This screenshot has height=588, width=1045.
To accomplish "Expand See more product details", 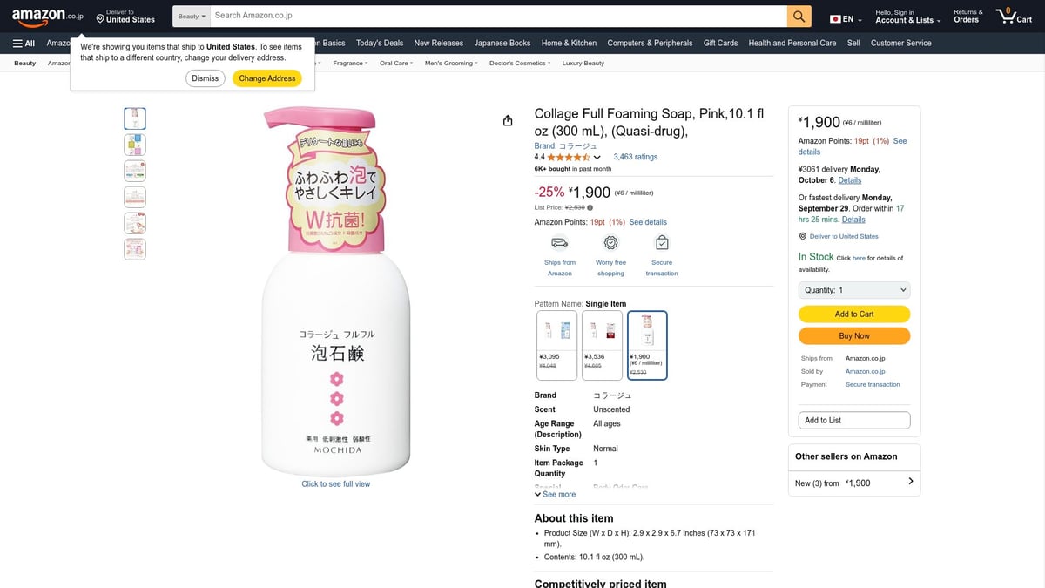I will coord(555,494).
